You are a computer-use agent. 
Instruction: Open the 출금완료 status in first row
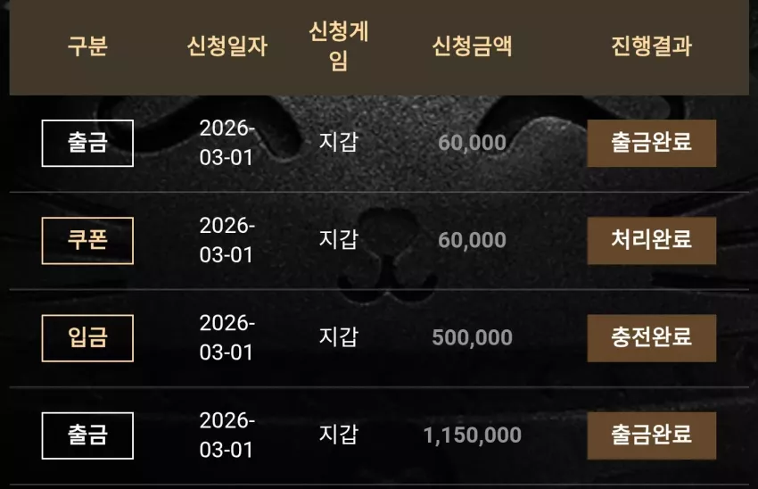[651, 143]
